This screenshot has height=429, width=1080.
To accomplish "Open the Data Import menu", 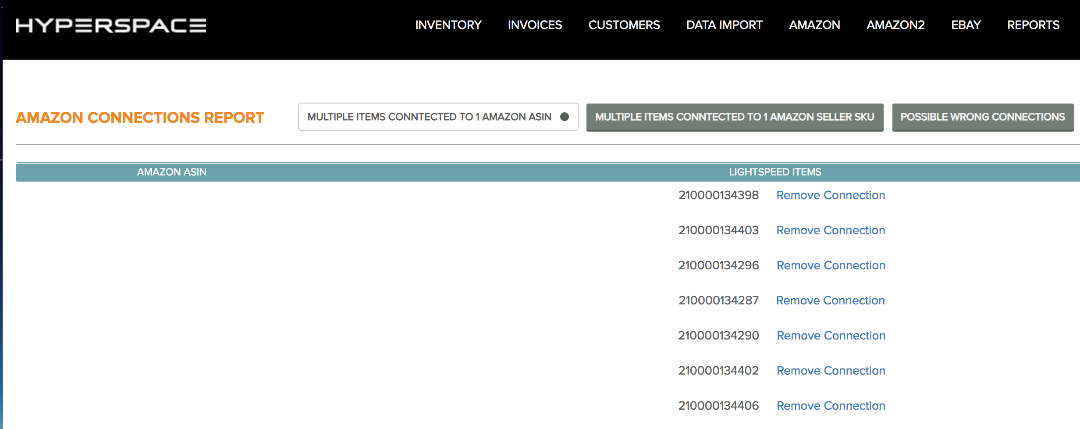I will (724, 25).
